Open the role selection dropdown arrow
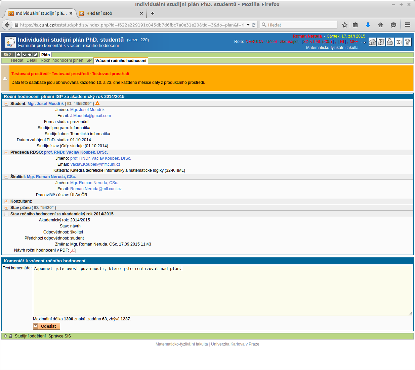Image resolution: width=415 pixels, height=370 pixels. (364, 42)
